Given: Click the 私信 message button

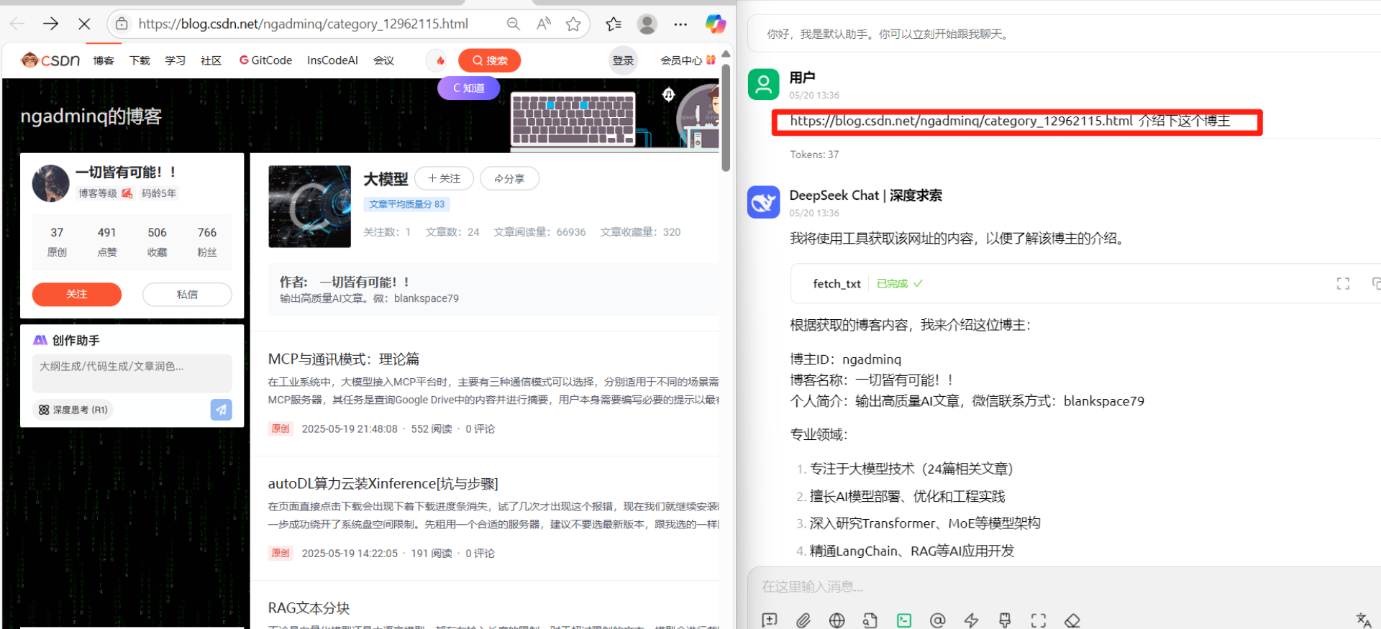Looking at the screenshot, I should 187,294.
